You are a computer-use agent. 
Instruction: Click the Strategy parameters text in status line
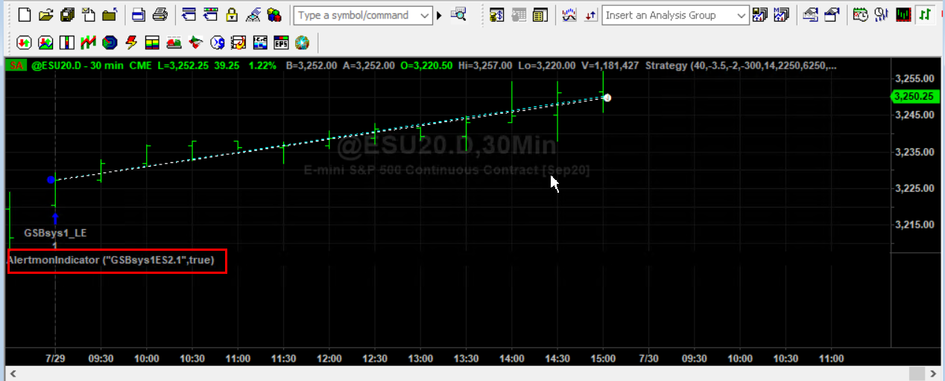coord(741,65)
